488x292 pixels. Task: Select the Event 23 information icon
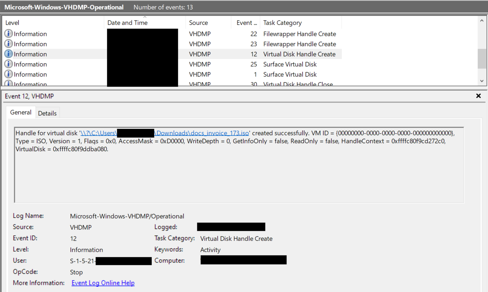pos(9,44)
